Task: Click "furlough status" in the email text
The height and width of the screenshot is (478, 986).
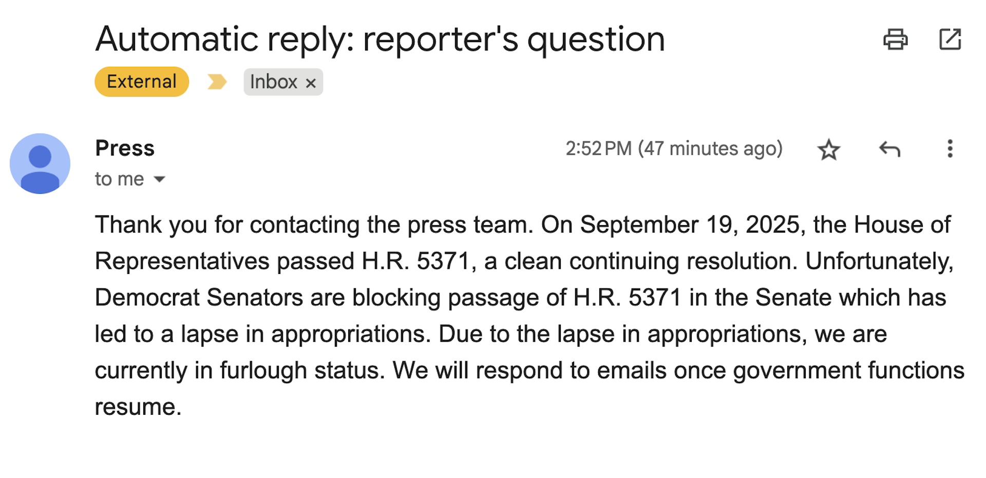Action: [302, 371]
